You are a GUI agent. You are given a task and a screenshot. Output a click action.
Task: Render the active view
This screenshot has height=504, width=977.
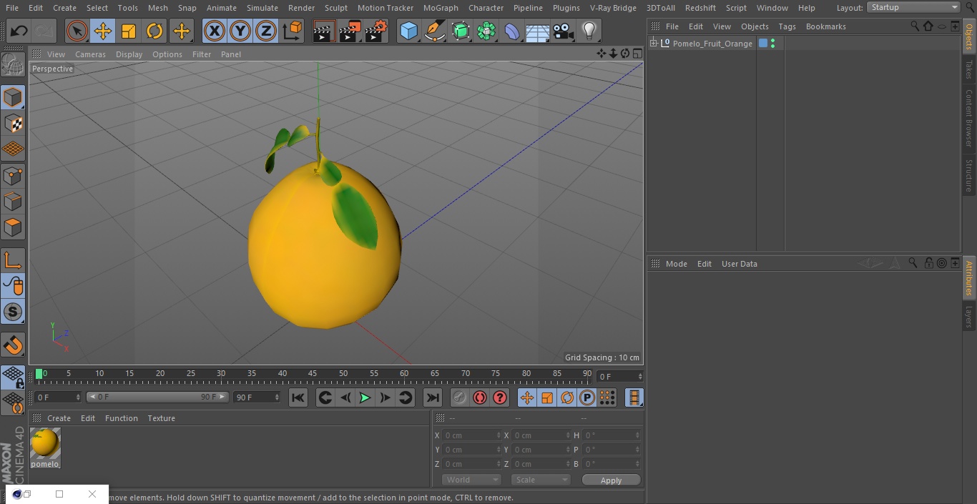324,31
